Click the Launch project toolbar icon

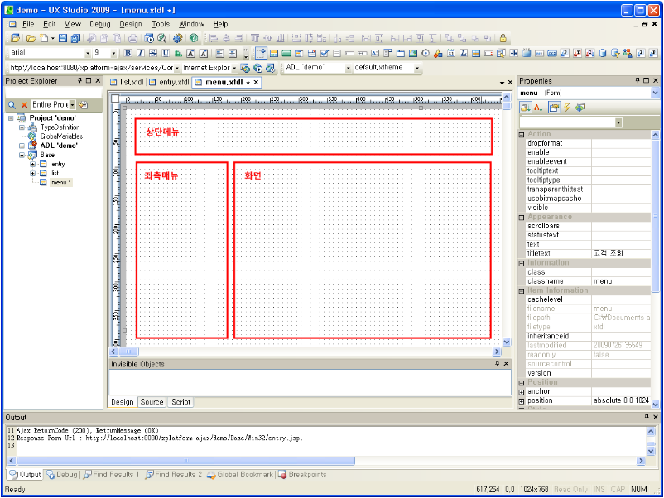point(149,38)
